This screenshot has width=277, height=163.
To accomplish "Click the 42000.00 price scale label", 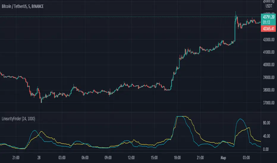I will (x=269, y=40).
